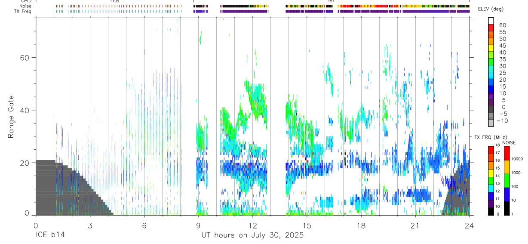Click the "Range Gate" y-axis title
The image size is (528, 244).
(10, 117)
